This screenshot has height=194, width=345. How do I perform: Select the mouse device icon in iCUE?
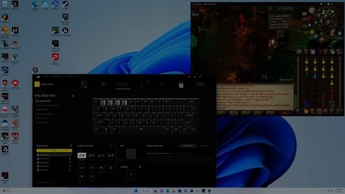(142, 85)
